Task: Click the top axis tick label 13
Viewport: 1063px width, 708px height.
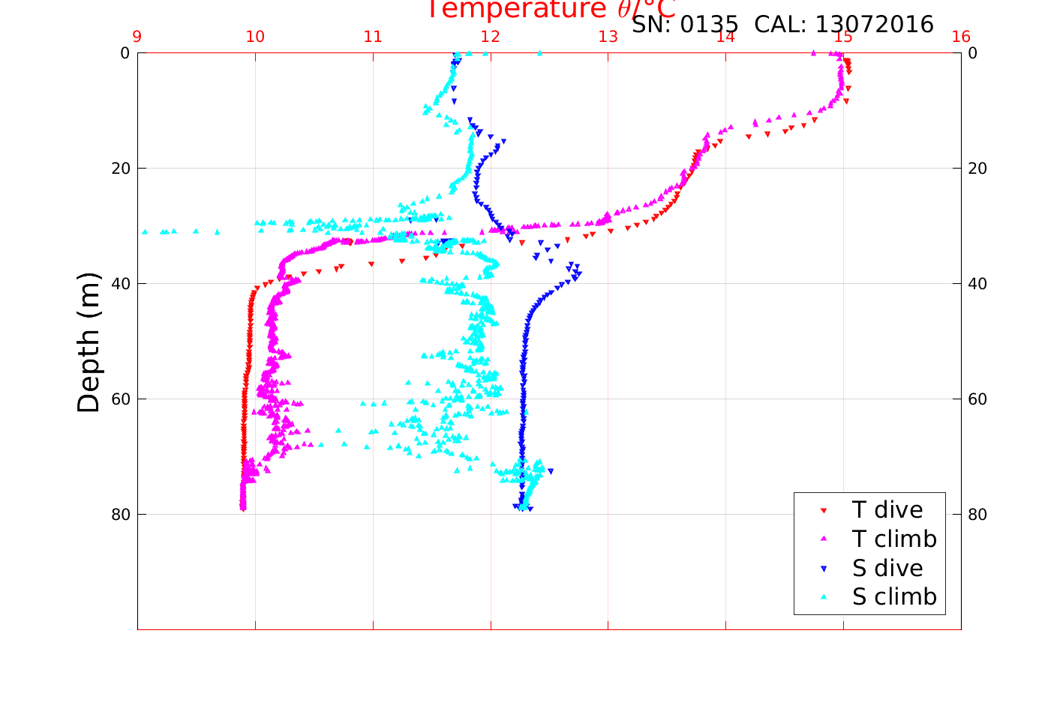Action: [x=608, y=37]
